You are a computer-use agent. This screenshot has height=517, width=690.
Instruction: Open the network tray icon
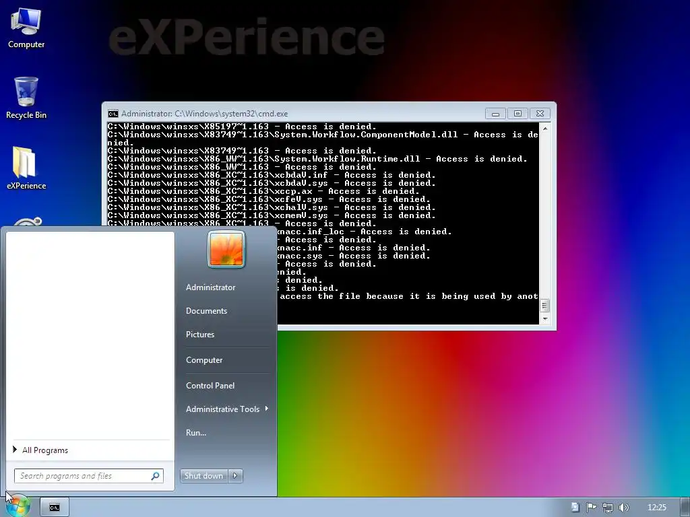point(608,508)
